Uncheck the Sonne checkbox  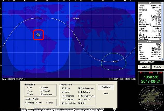63,88
